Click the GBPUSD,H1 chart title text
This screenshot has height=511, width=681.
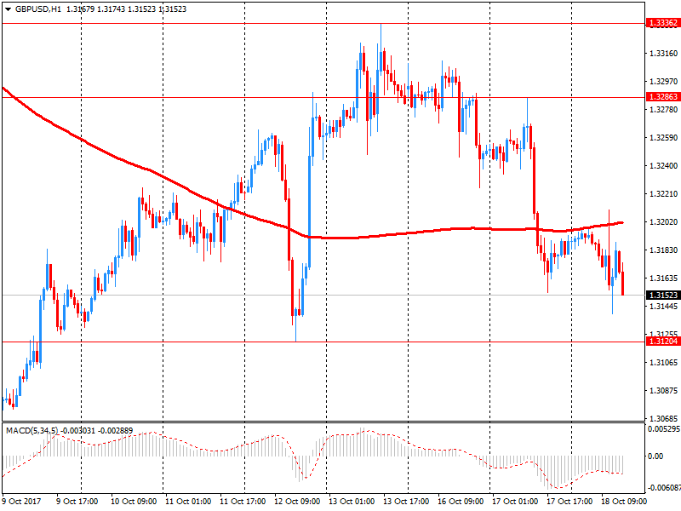38,9
